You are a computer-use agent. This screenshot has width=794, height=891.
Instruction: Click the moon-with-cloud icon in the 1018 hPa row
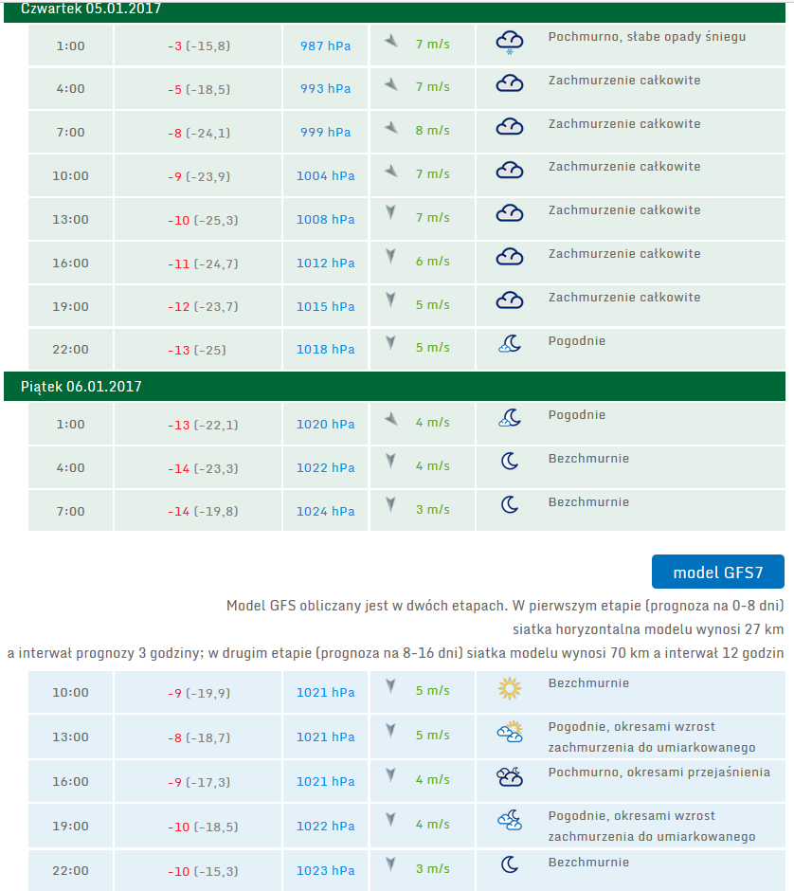510,344
